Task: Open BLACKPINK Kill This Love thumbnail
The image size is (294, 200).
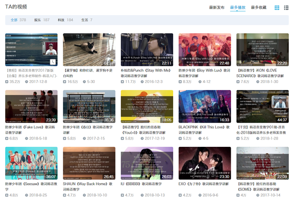Action: 205,106
